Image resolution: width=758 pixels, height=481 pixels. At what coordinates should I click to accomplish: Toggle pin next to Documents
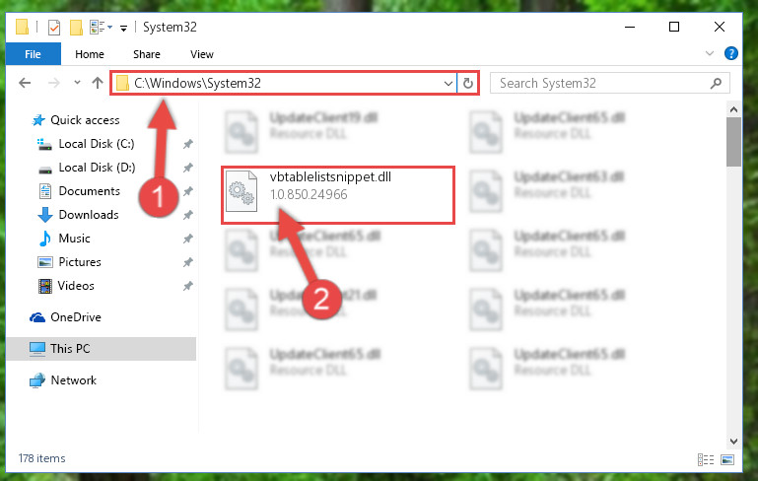click(x=187, y=191)
